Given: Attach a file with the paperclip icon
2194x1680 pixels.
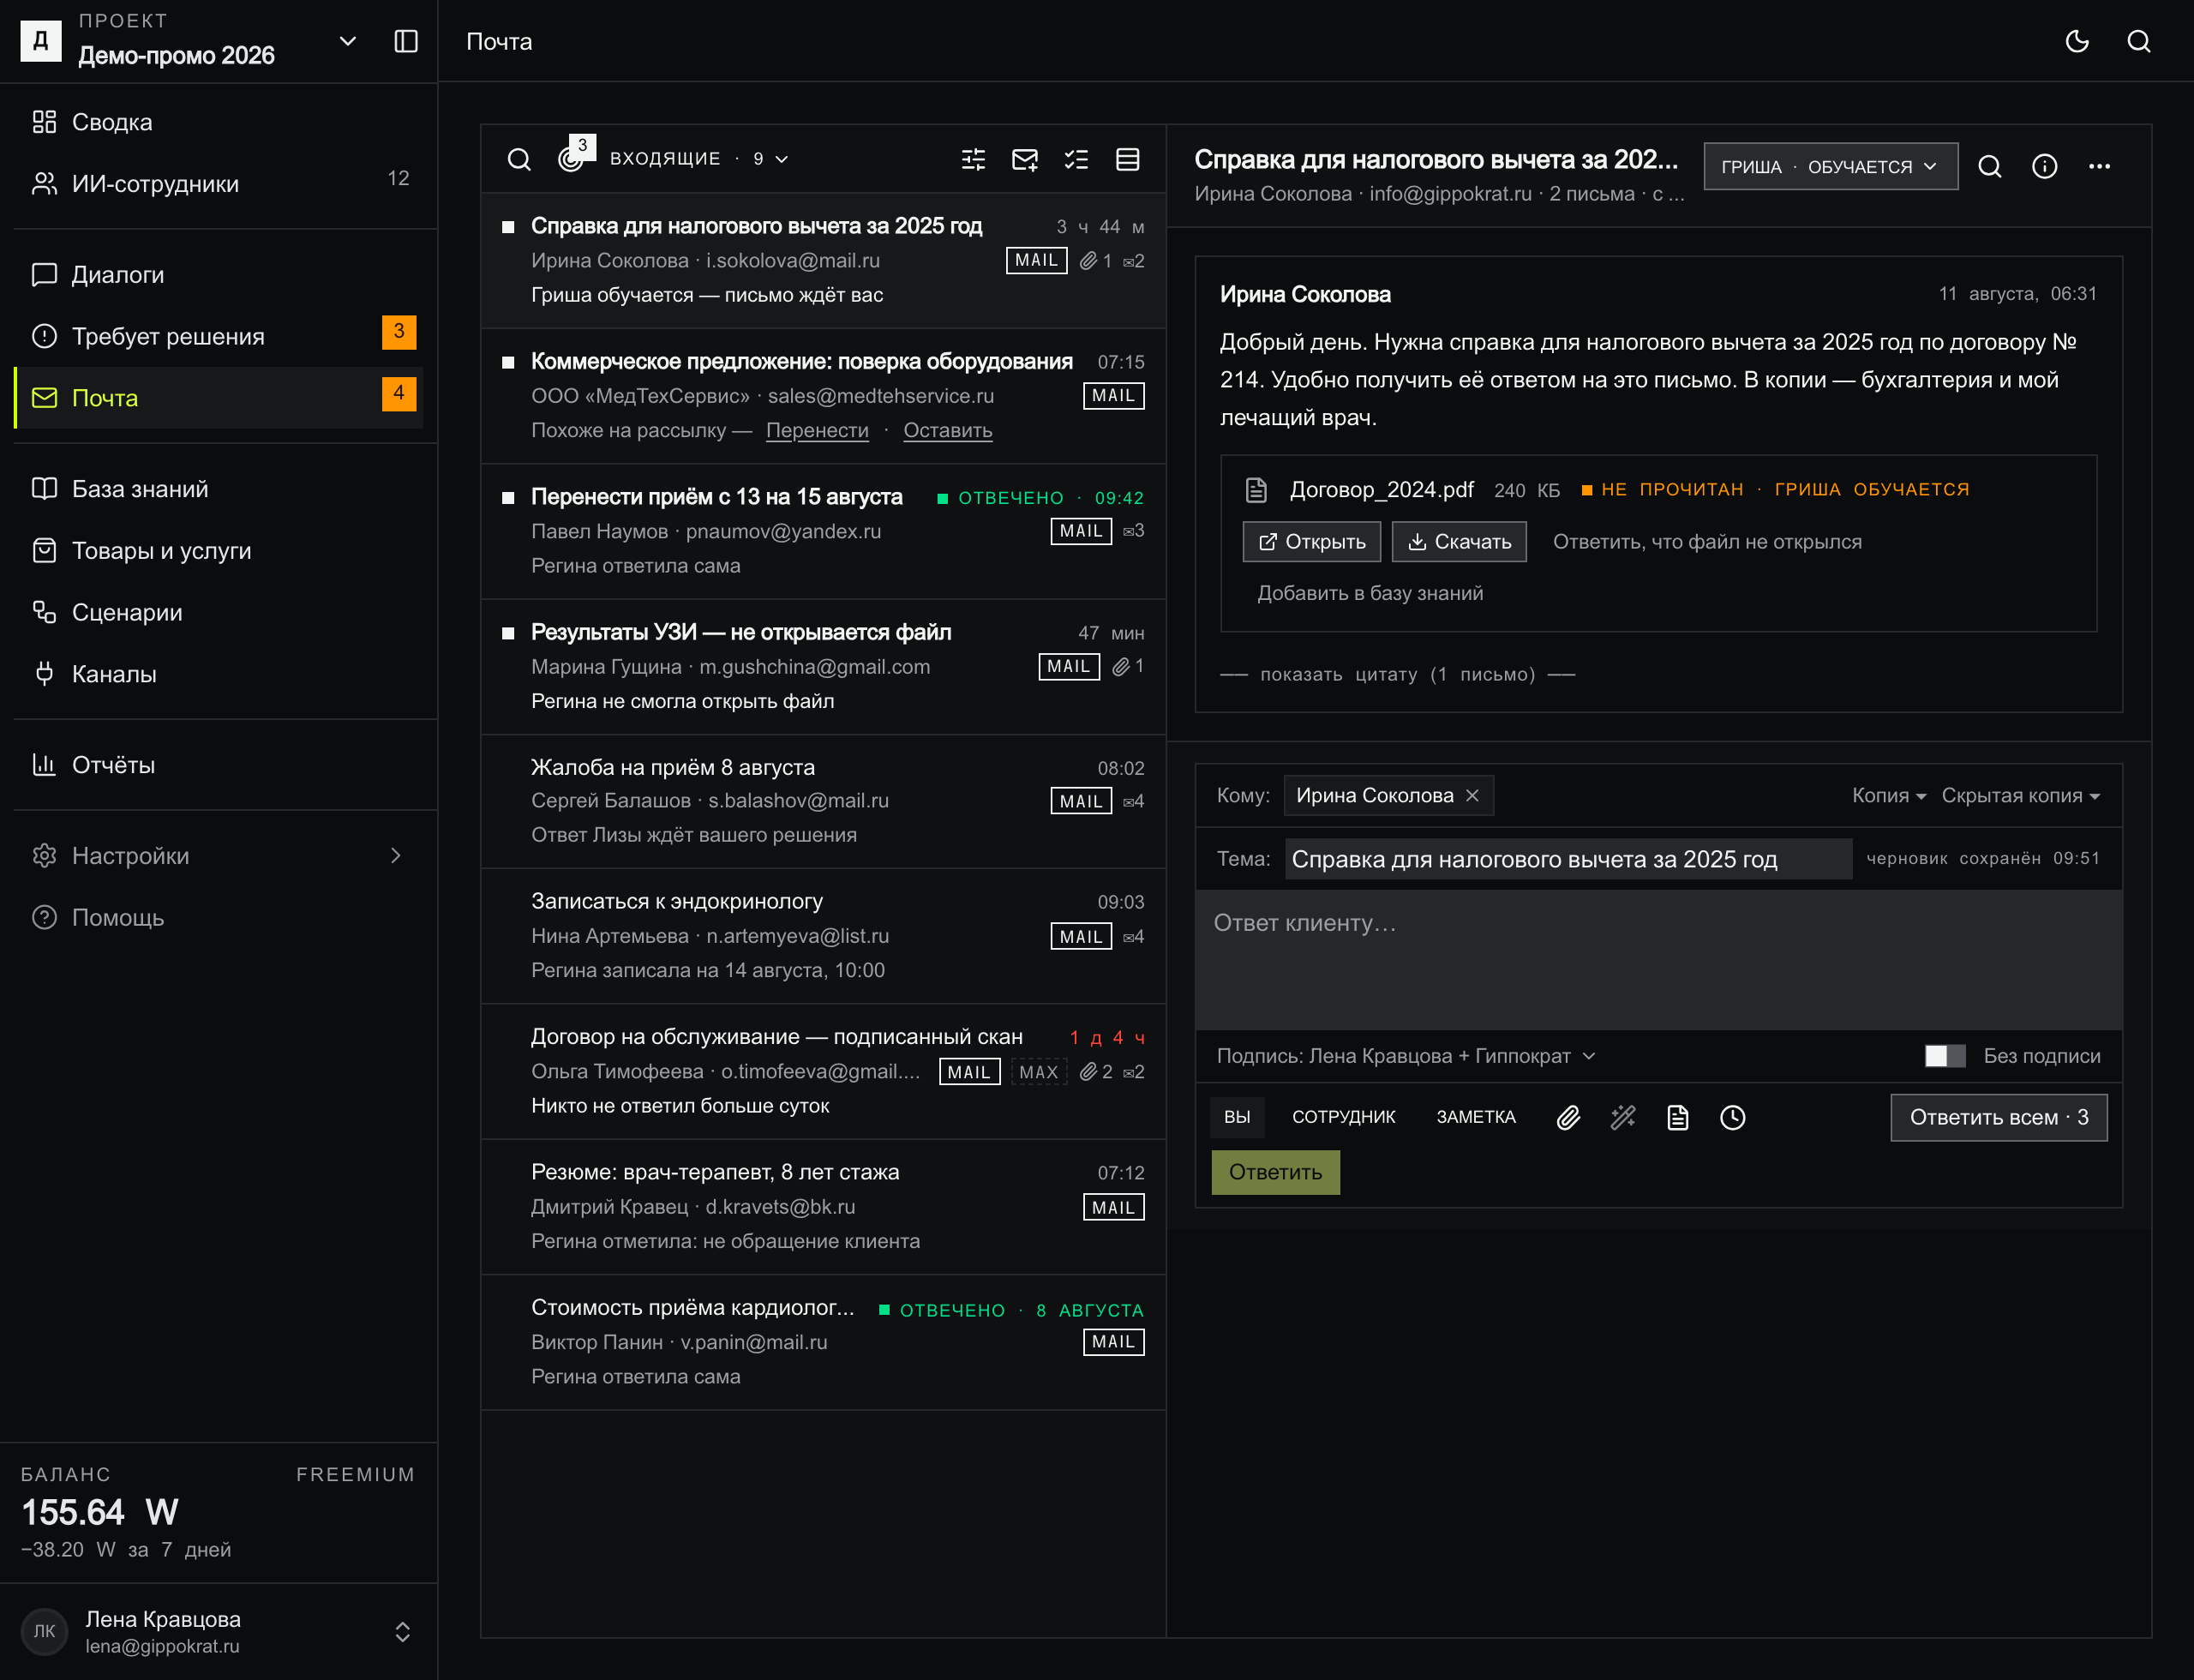Looking at the screenshot, I should [x=1568, y=1117].
